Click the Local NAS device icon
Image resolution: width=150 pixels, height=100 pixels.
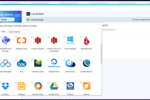(28, 14)
